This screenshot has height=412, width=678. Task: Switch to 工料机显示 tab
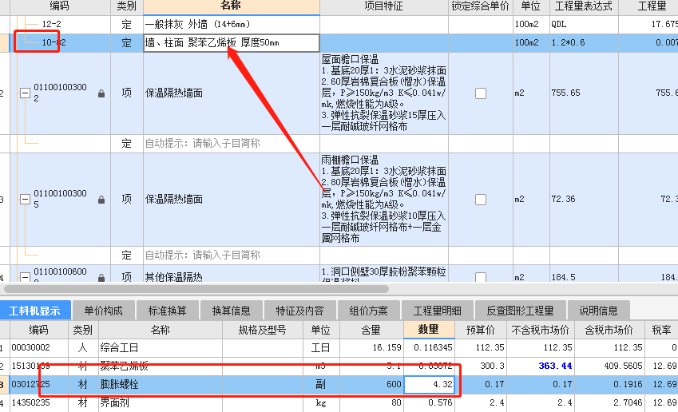point(35,311)
